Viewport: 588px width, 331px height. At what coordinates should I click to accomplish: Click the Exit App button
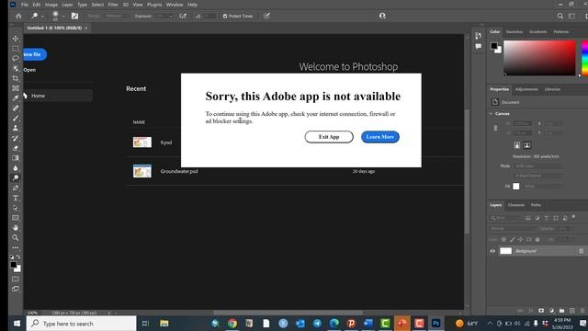[x=329, y=137]
